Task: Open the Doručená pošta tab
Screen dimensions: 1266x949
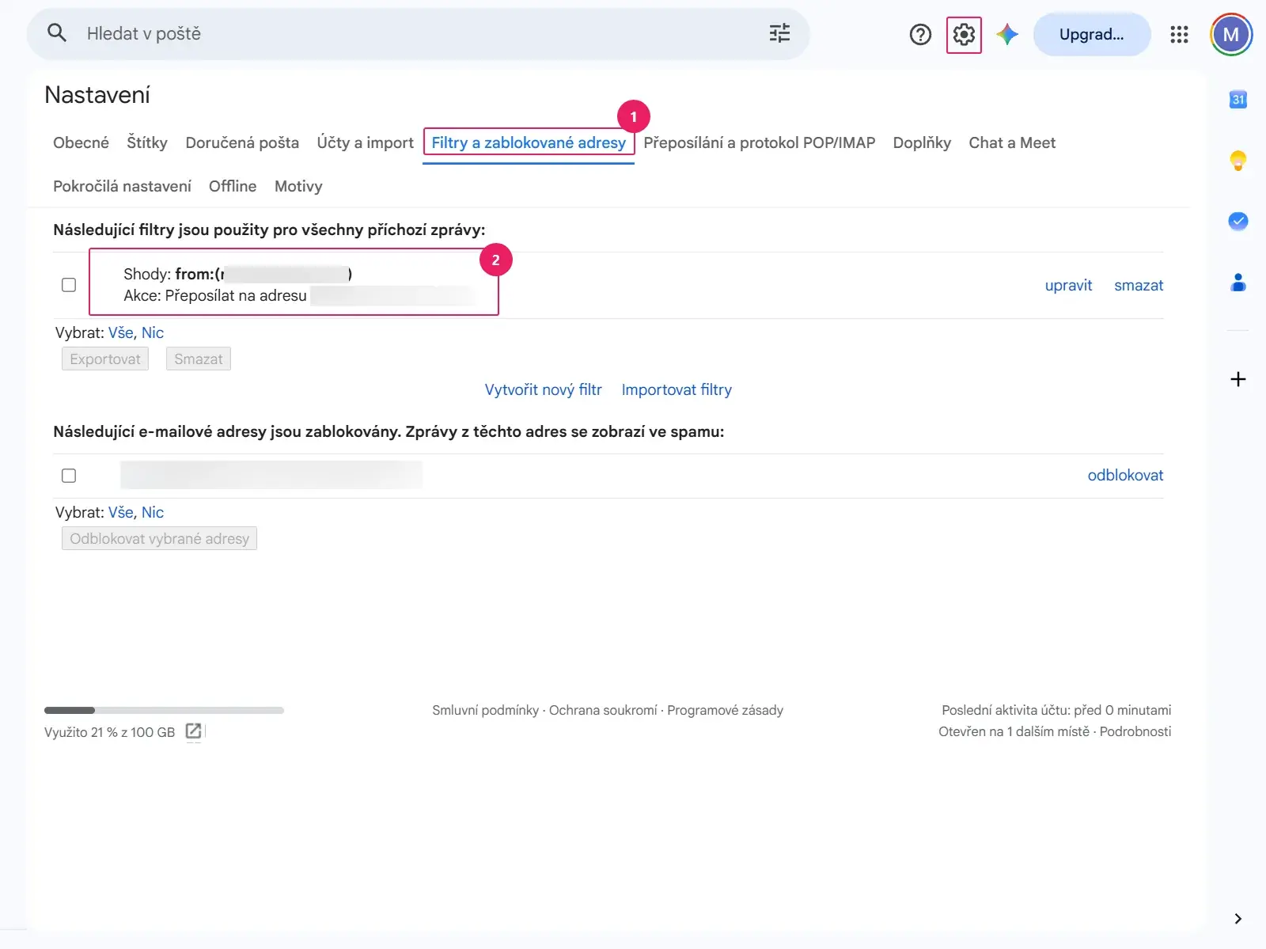Action: (x=242, y=142)
